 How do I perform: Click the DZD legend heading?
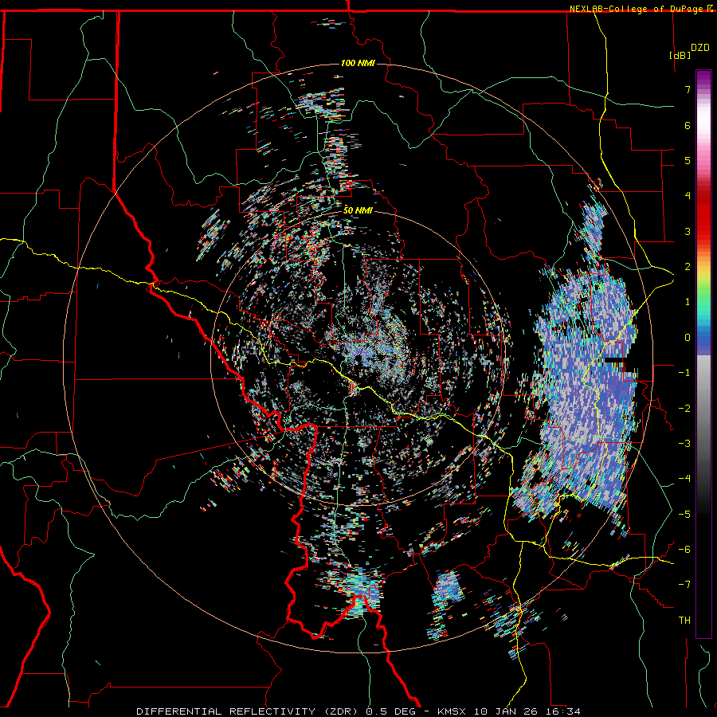[x=699, y=48]
